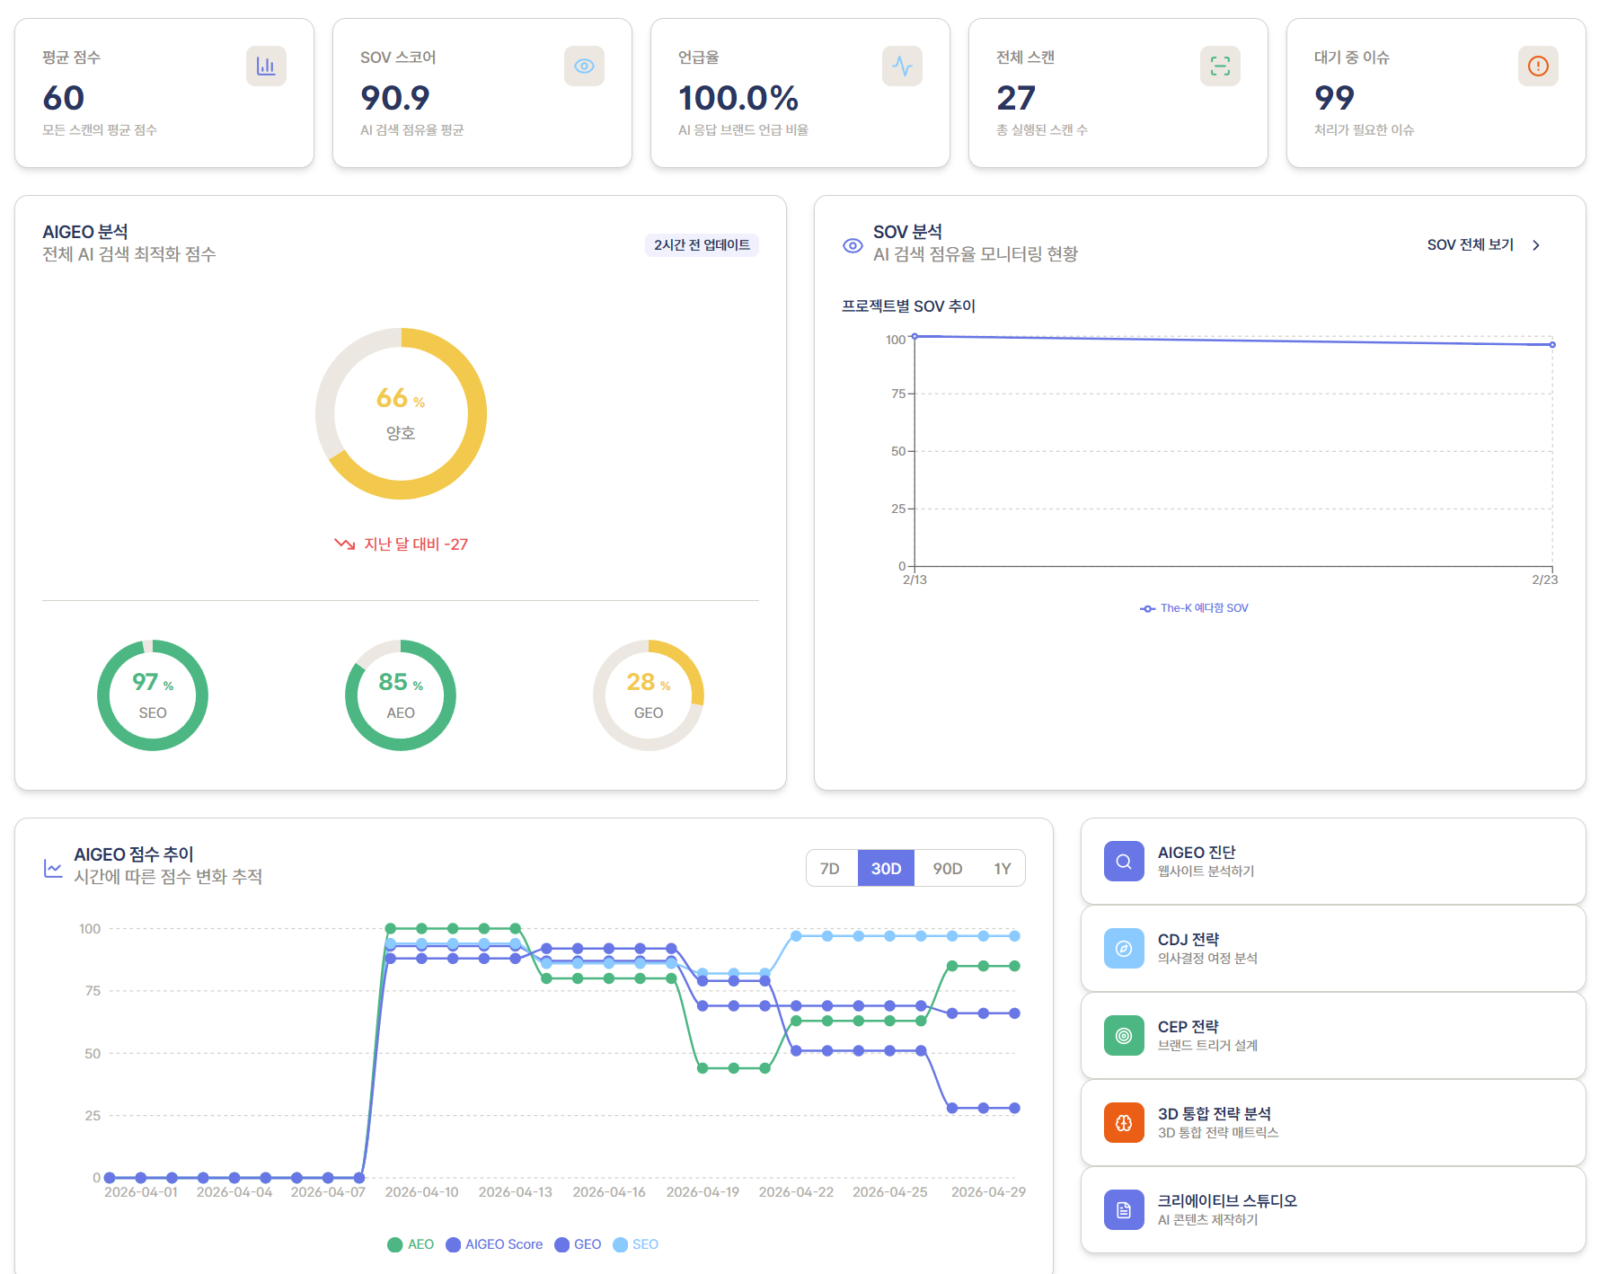Open CEP 전략 via its target icon
1608x1274 pixels.
click(x=1124, y=1035)
